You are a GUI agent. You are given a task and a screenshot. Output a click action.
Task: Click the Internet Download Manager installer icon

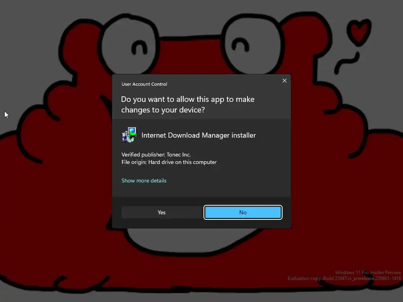point(129,135)
